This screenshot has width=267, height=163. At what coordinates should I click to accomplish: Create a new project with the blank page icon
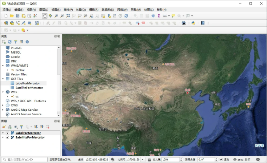[6, 16]
